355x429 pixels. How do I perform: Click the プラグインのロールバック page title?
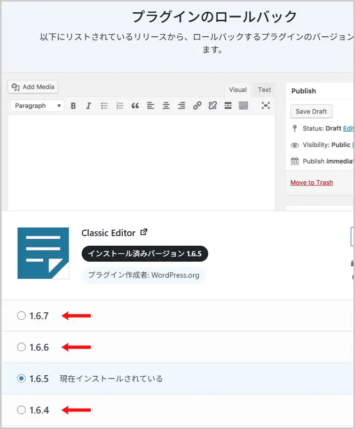point(214,17)
